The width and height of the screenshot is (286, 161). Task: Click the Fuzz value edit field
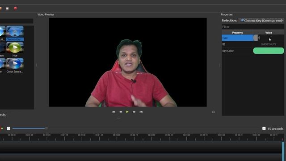(x=271, y=38)
